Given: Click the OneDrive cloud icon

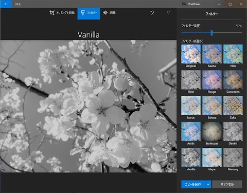Looking at the screenshot, I should click(184, 4).
